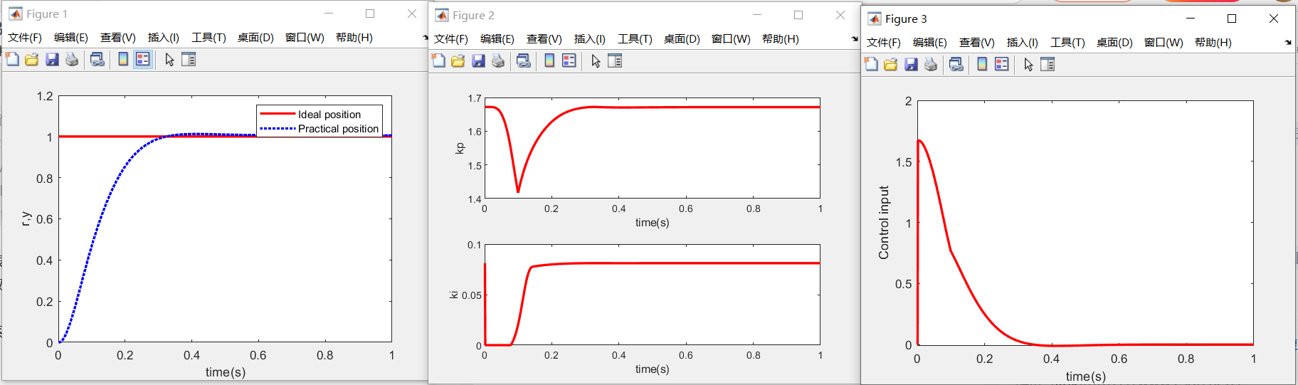Screen dimensions: 1298x385
Task: Open file icon in Figure 2 toolbar
Action: (x=458, y=61)
